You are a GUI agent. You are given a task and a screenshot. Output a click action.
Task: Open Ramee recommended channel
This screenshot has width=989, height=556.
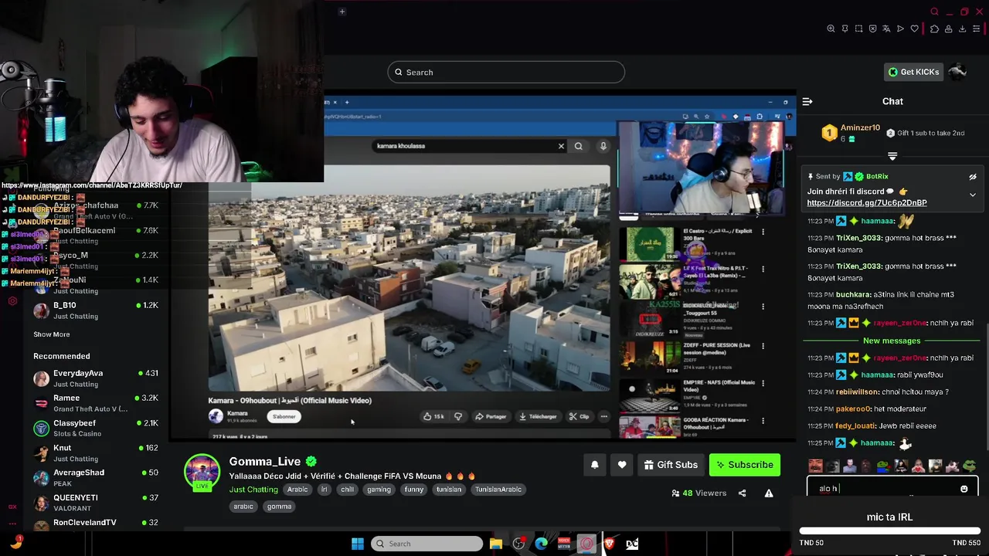coord(96,403)
